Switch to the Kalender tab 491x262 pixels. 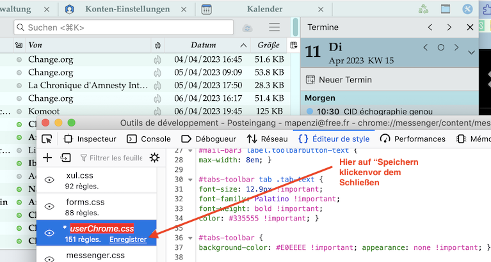click(264, 9)
